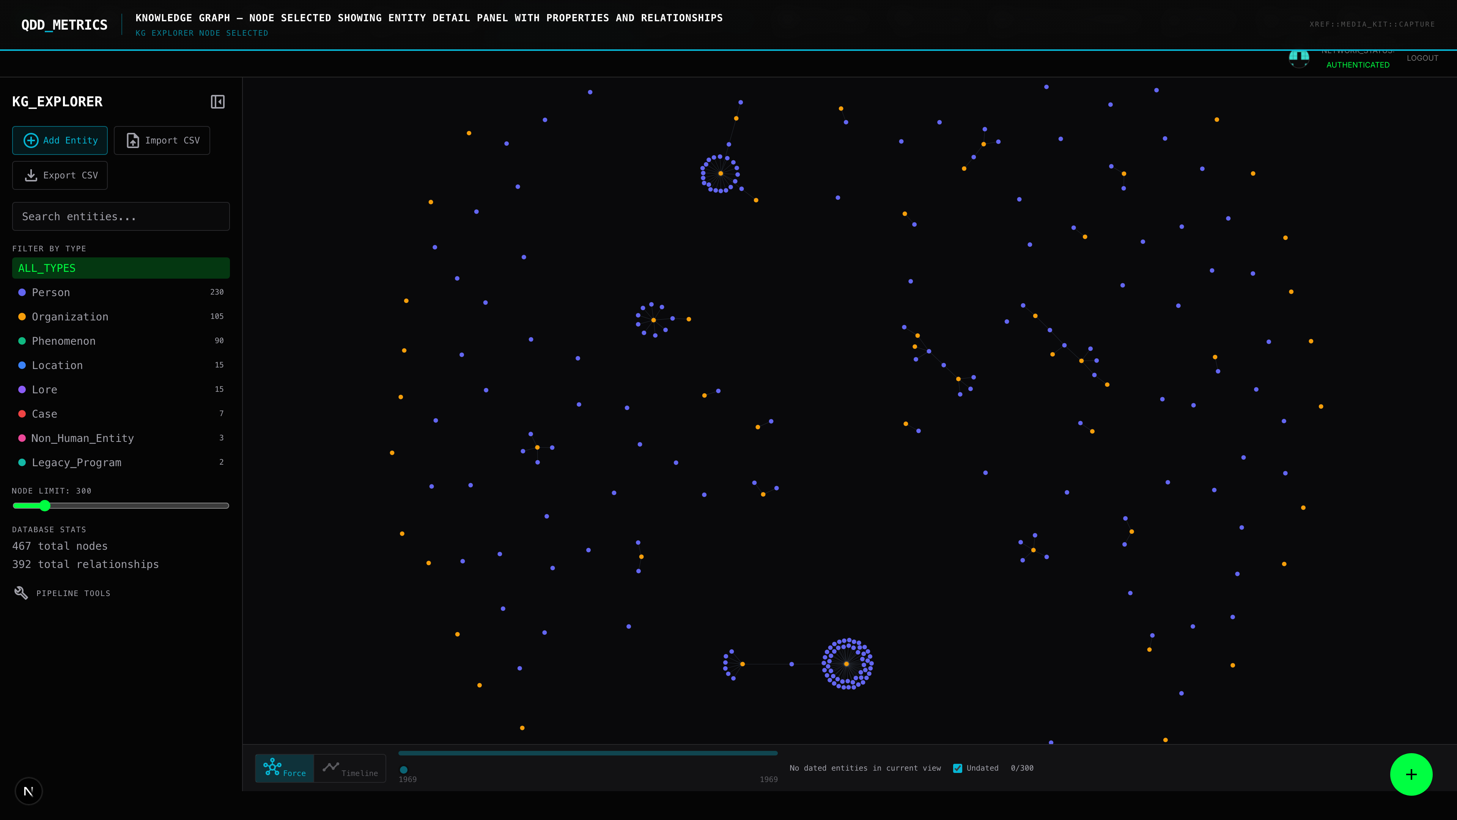The height and width of the screenshot is (820, 1457).
Task: Click the user avatar icon
Action: tap(1299, 58)
